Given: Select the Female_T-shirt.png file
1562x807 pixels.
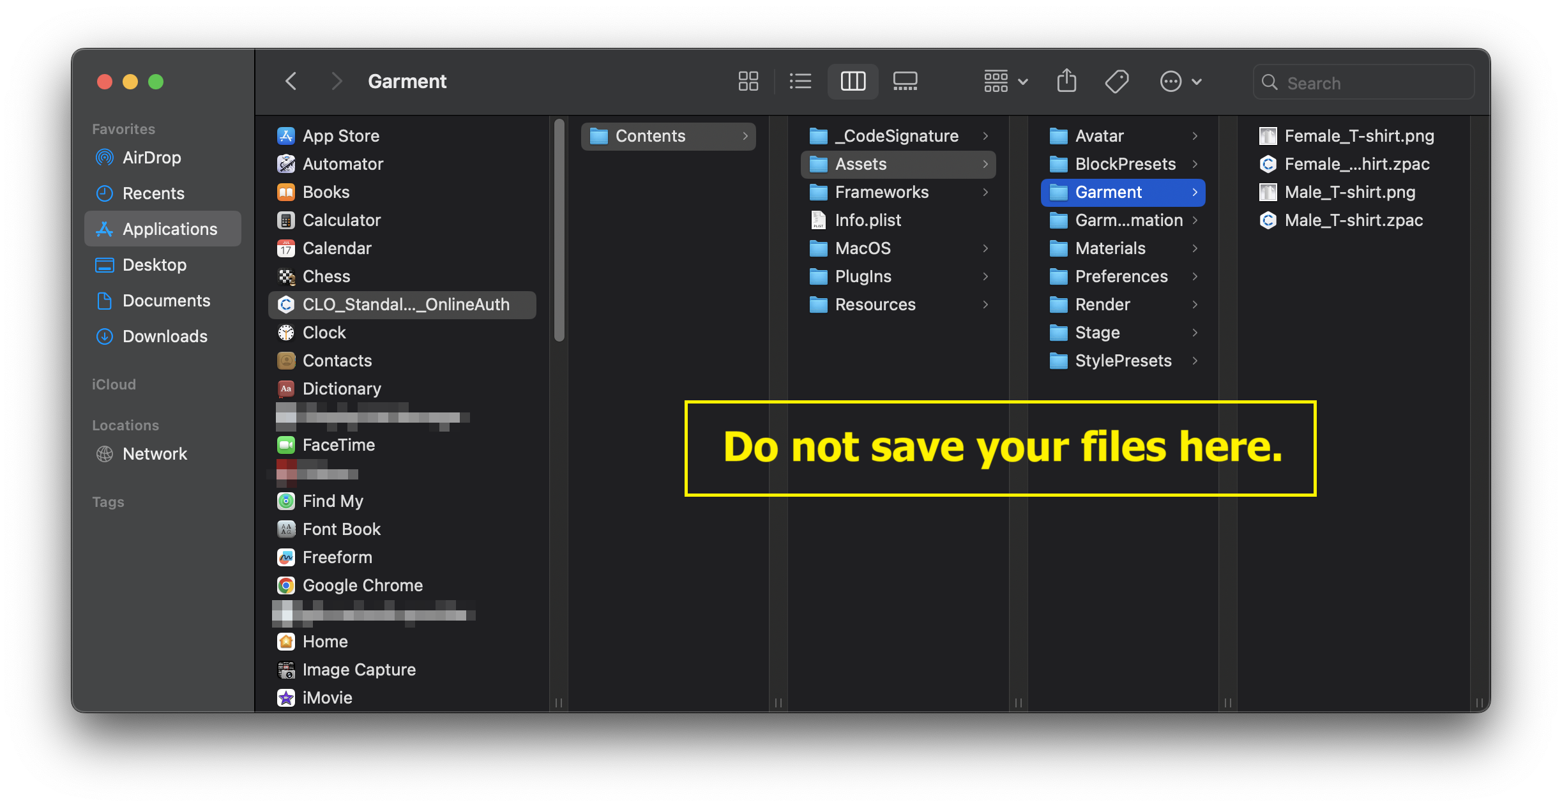Looking at the screenshot, I should click(x=1353, y=136).
